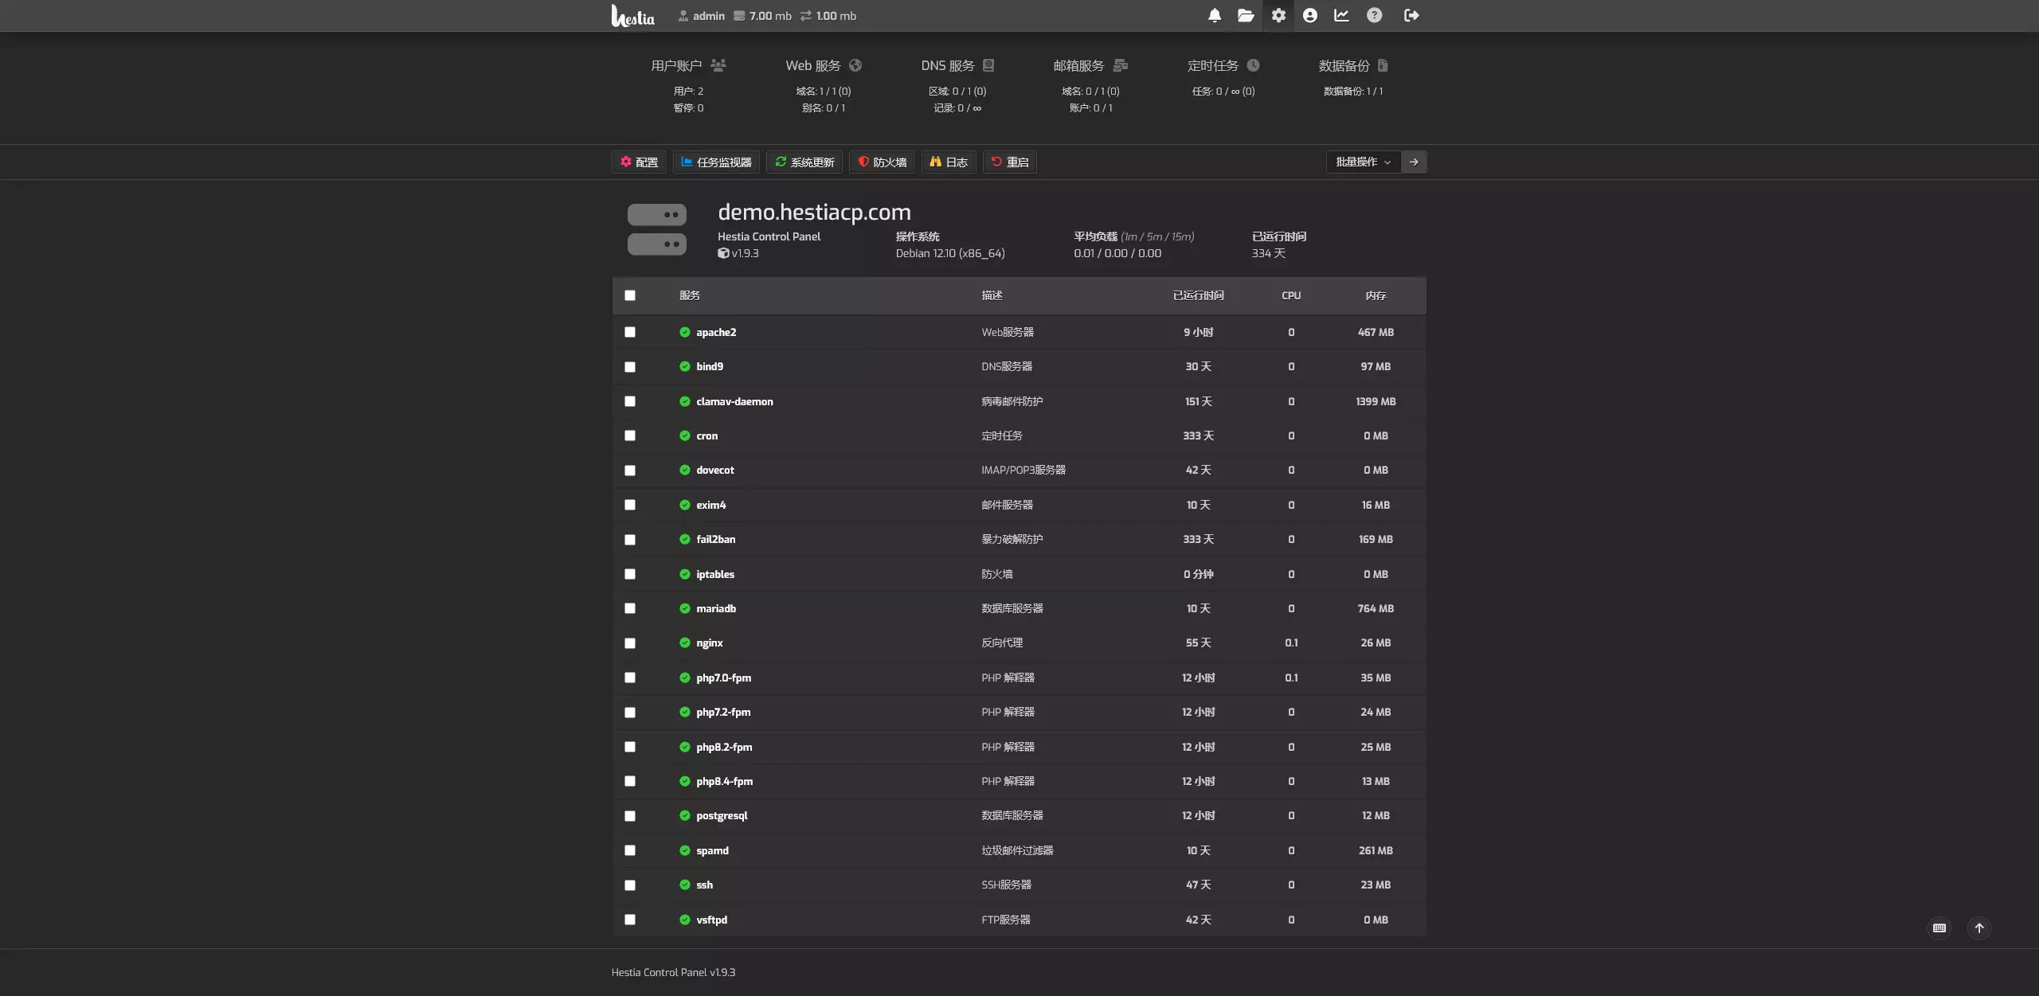Click mariadb green status icon
This screenshot has height=996, width=2039.
pos(684,608)
